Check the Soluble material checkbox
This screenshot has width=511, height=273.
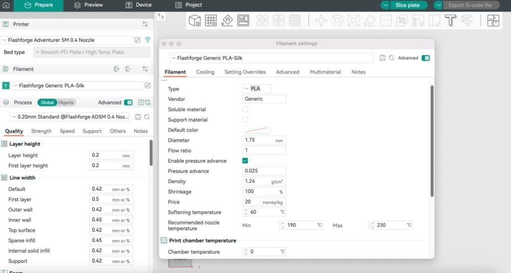tap(245, 109)
